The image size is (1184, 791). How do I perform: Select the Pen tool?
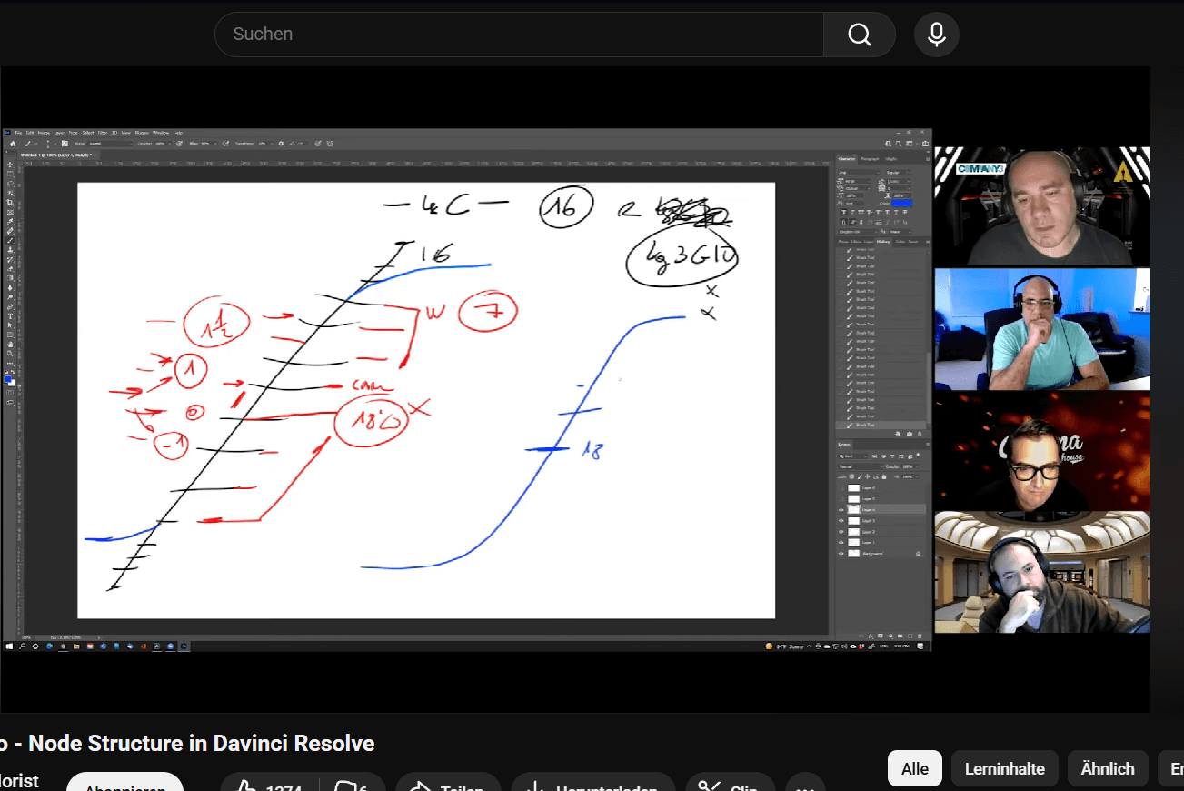pyautogui.click(x=10, y=307)
